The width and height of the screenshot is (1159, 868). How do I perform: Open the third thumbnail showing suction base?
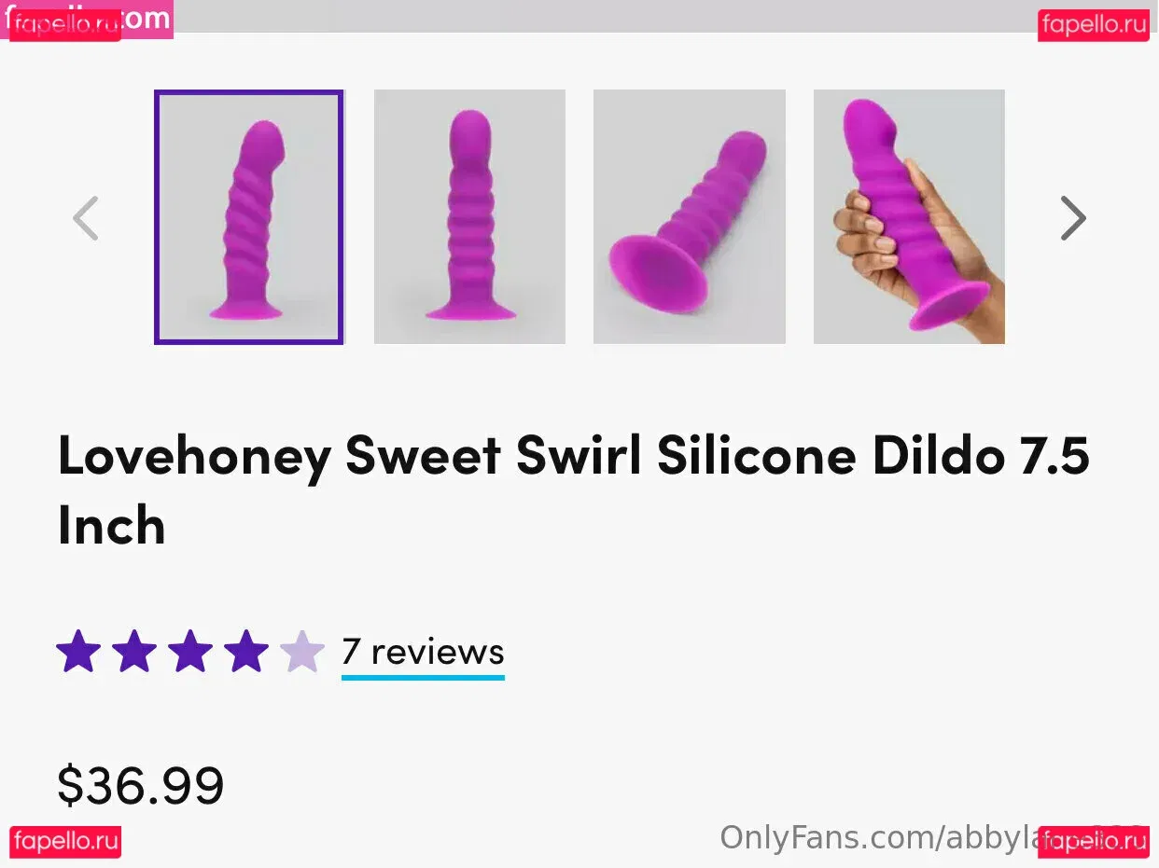coord(690,217)
